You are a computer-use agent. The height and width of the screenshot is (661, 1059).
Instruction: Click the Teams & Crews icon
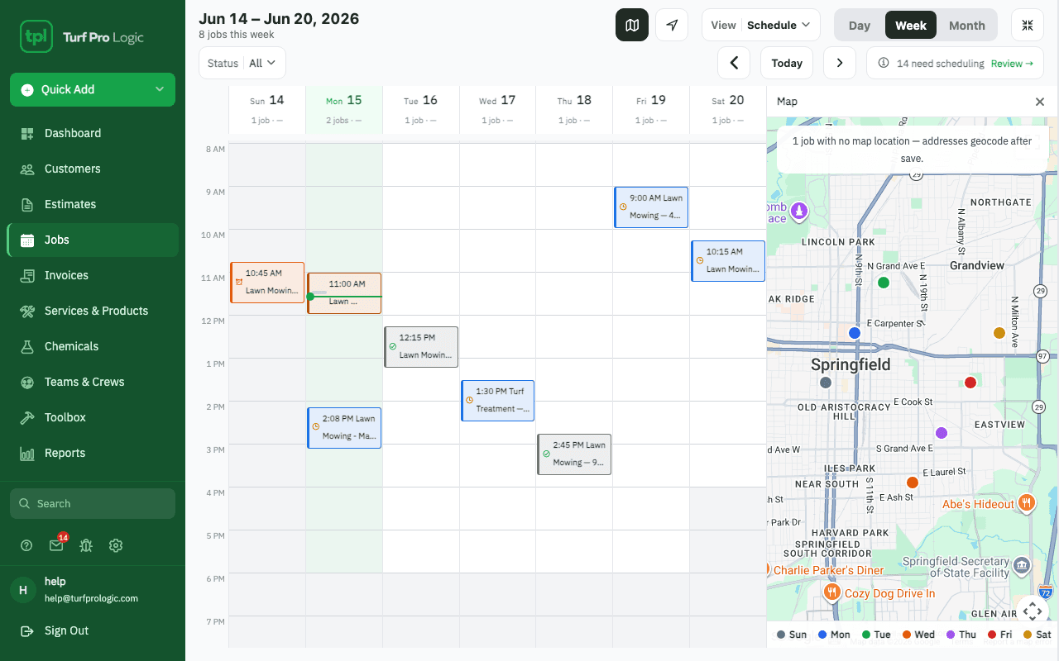click(27, 382)
